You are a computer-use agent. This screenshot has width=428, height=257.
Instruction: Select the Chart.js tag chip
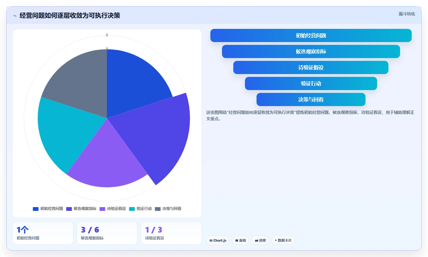pyautogui.click(x=218, y=240)
